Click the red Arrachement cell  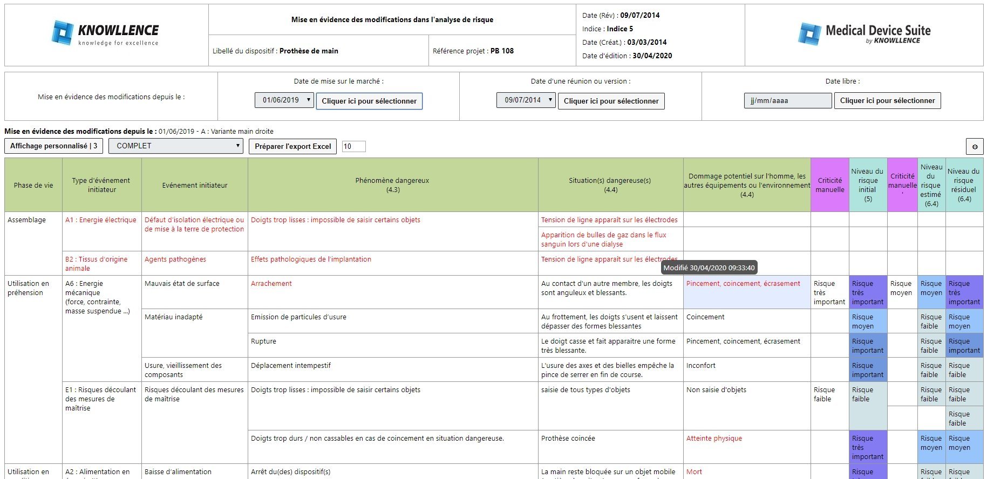393,292
